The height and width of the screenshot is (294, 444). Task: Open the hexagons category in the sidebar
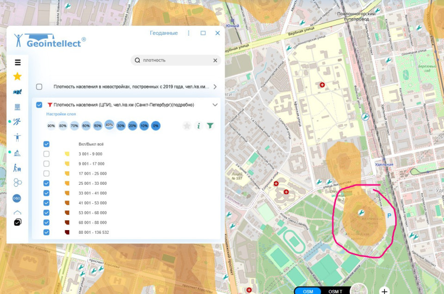point(18,182)
